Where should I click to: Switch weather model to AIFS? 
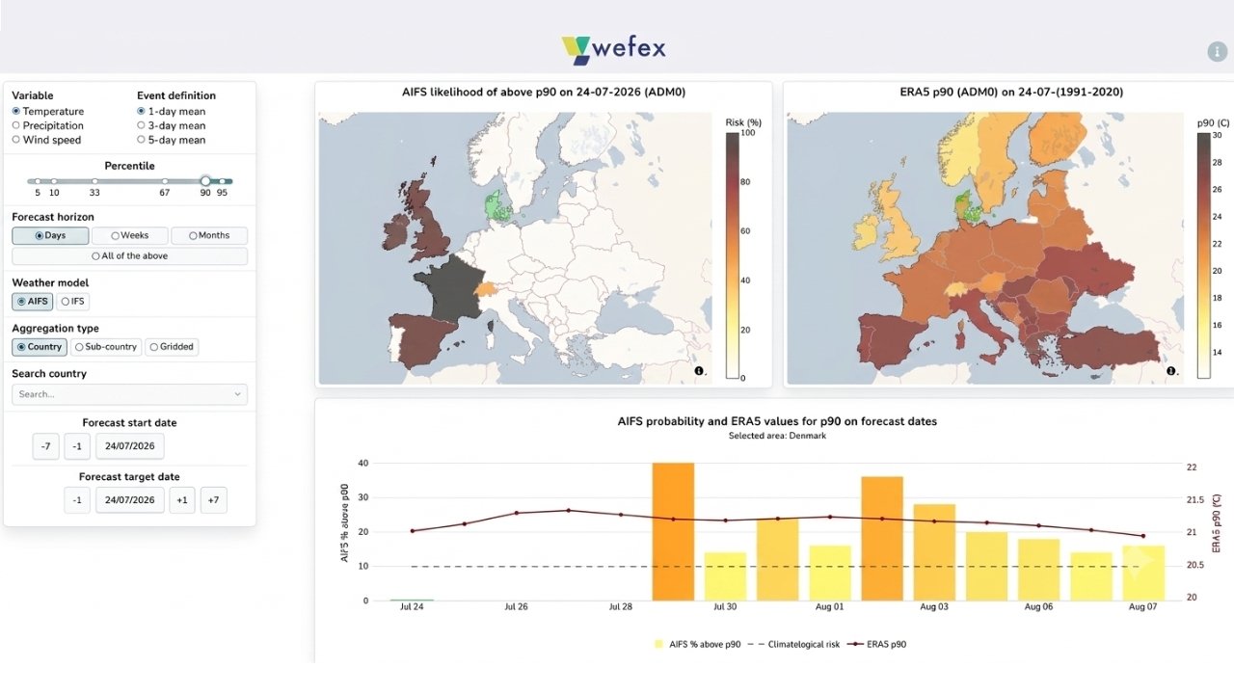point(33,302)
